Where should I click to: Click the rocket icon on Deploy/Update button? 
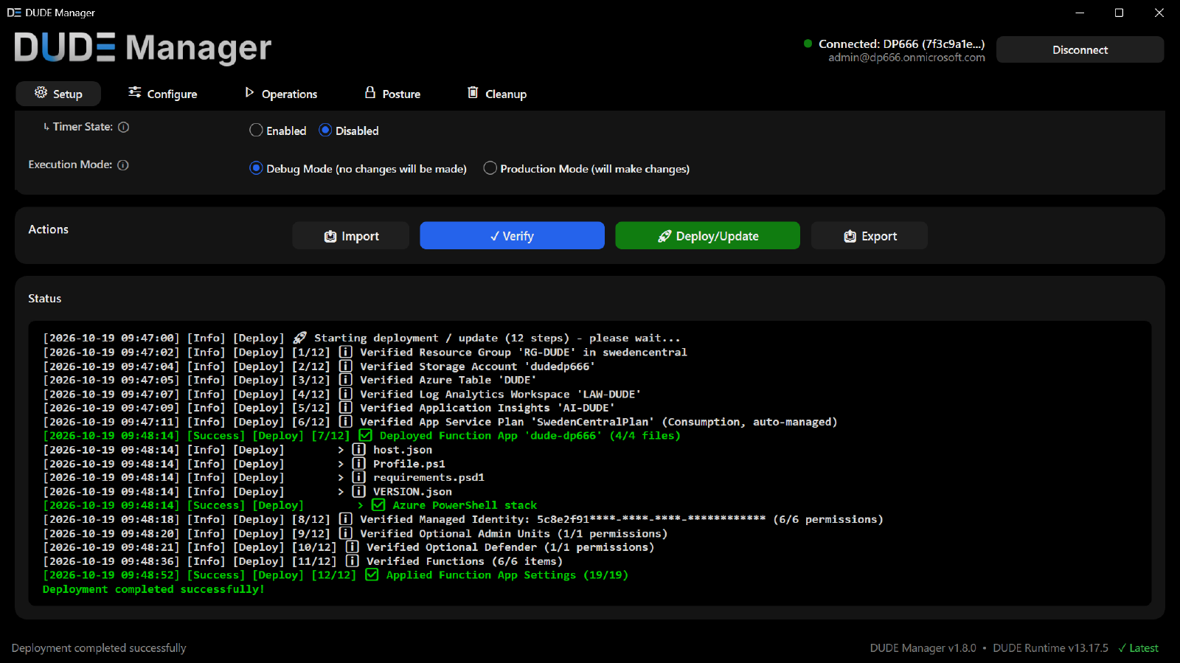pyautogui.click(x=664, y=236)
